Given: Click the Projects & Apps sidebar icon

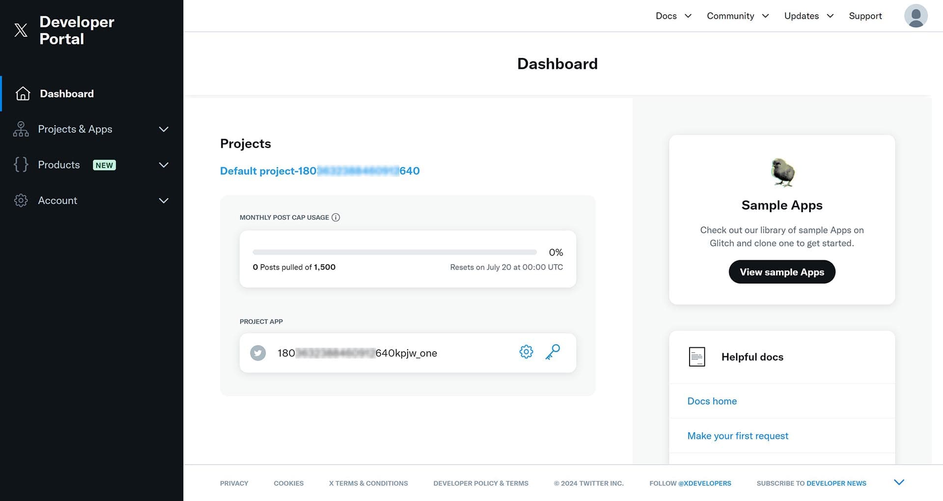Looking at the screenshot, I should click(21, 129).
